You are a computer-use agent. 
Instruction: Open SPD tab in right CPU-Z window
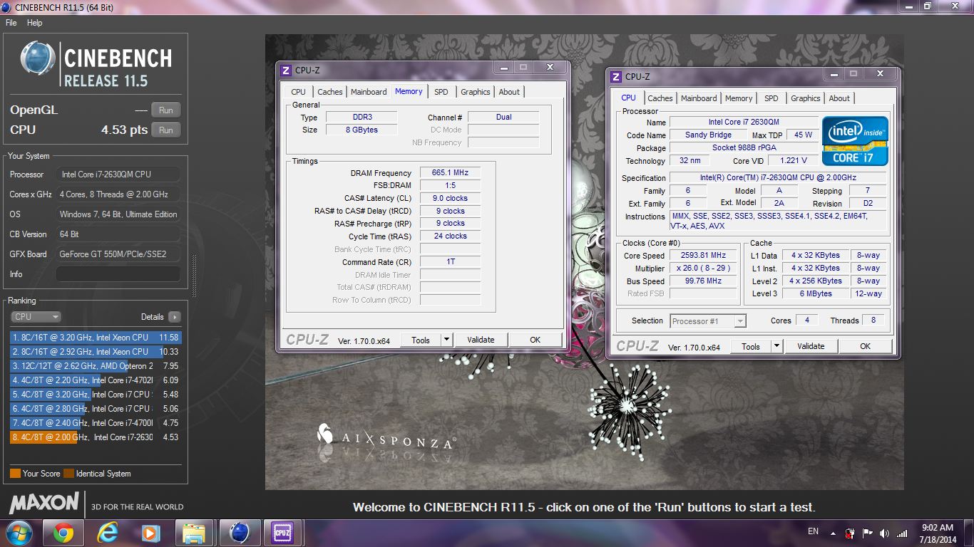771,98
